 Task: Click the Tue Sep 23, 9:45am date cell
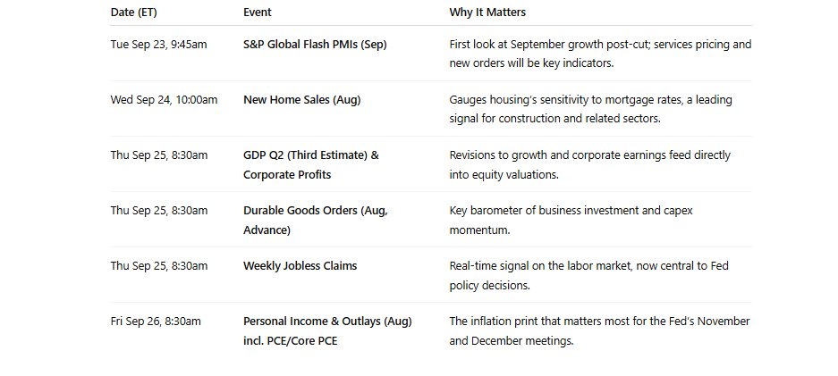coord(158,45)
